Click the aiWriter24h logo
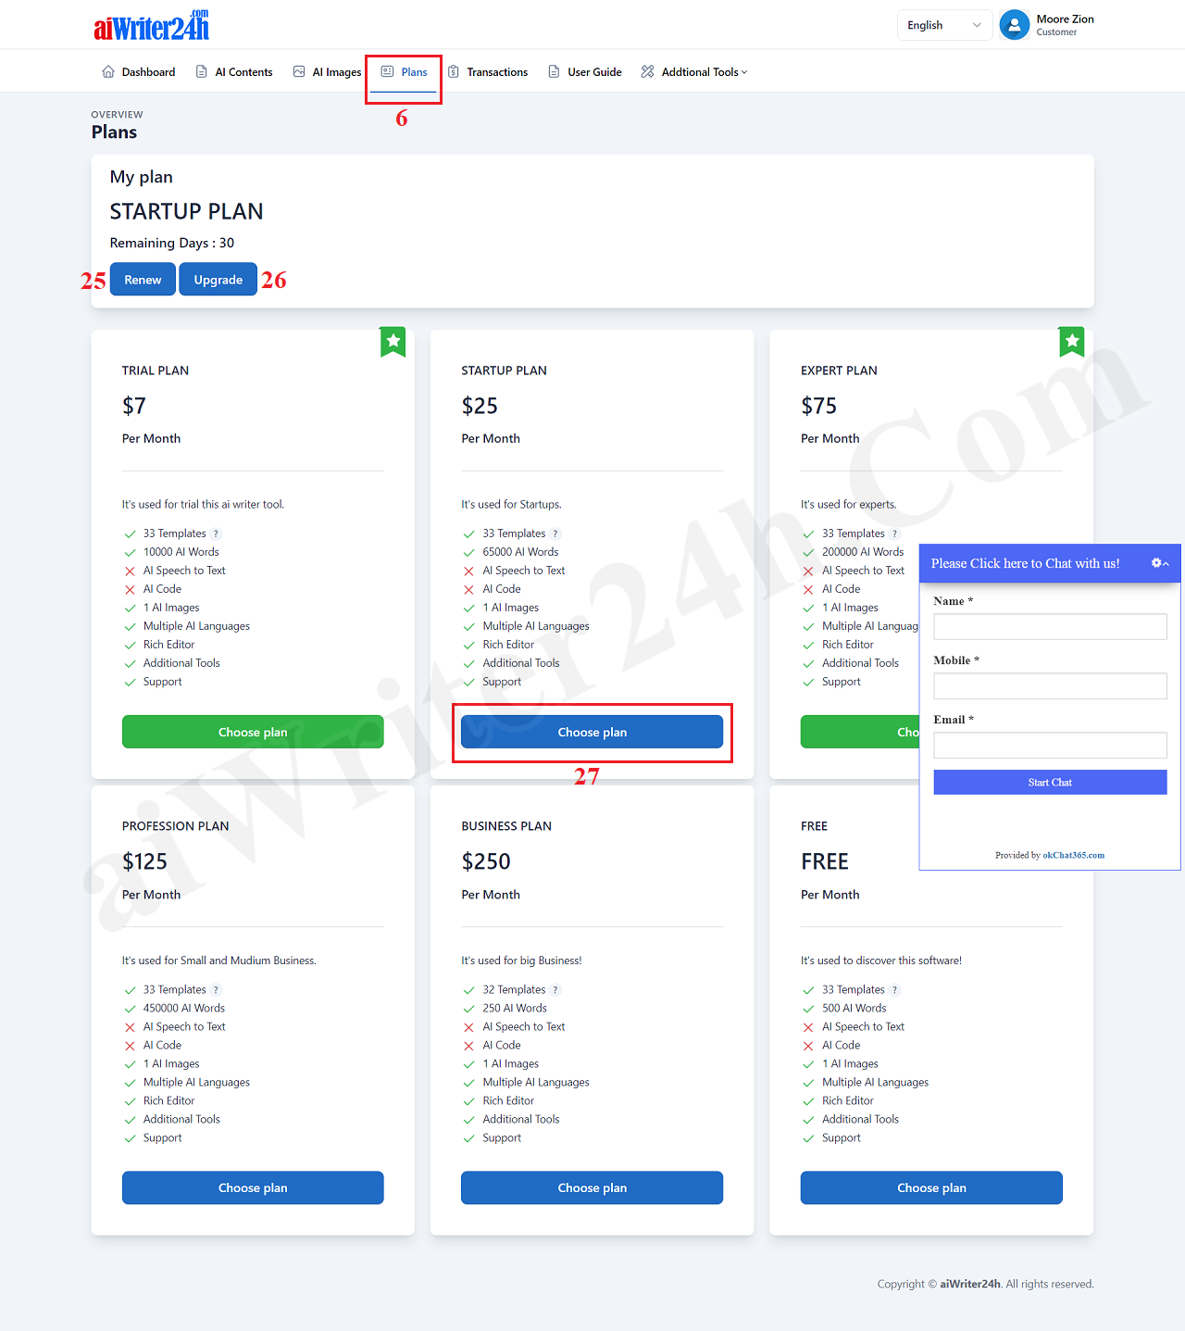The image size is (1185, 1331). point(152,26)
